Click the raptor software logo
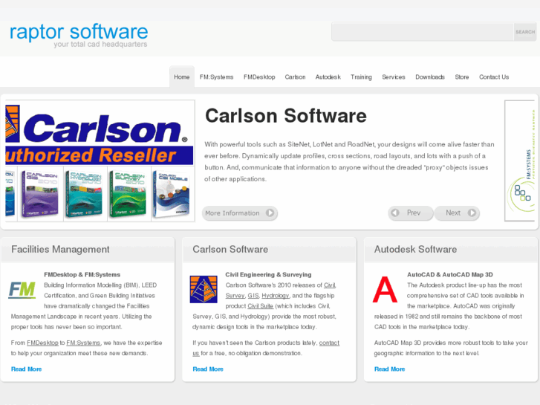The image size is (540, 405). tap(79, 35)
